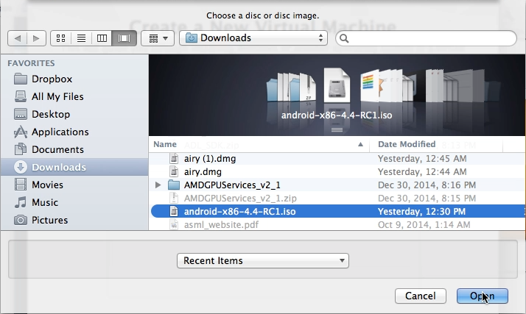Click the colorful document cover flow thumbnail
526x314 pixels.
click(369, 85)
